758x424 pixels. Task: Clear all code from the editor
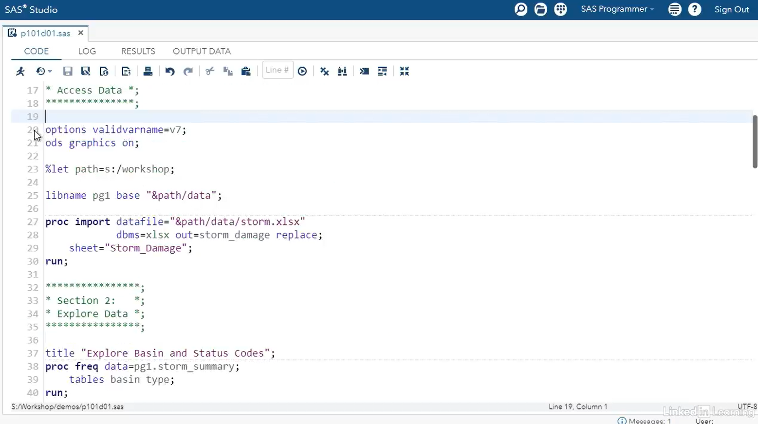[324, 71]
